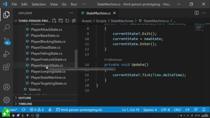This screenshot has height=118, width=210.
Task: Open the Go menu
Action: click(x=64, y=4)
